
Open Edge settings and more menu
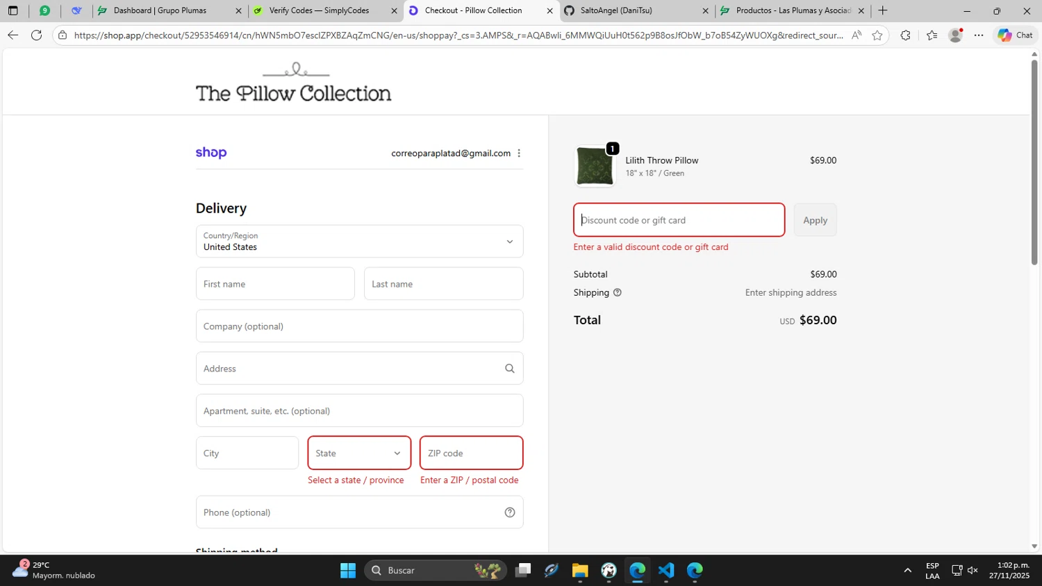coord(979,35)
